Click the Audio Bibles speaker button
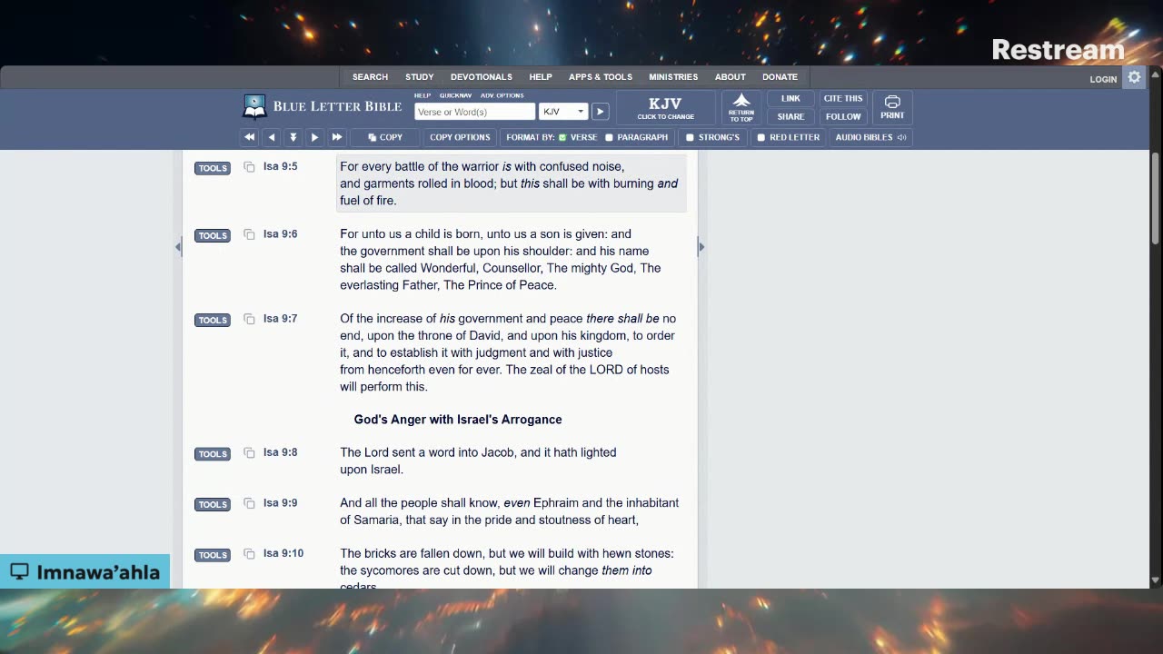This screenshot has height=654, width=1163. tap(870, 137)
